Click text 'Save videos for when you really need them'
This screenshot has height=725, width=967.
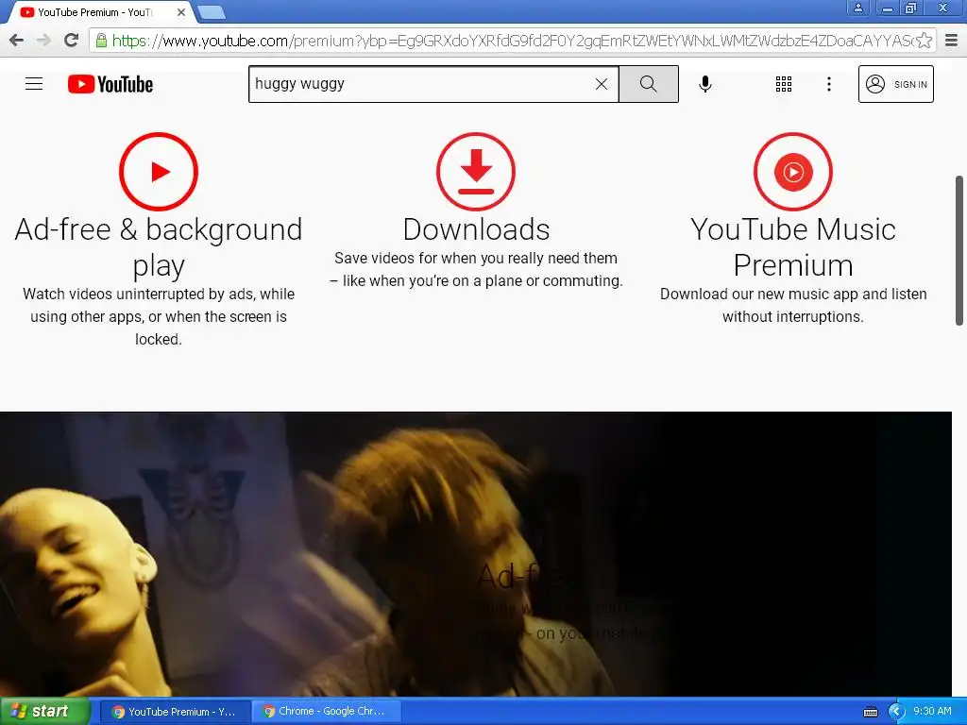tap(476, 259)
